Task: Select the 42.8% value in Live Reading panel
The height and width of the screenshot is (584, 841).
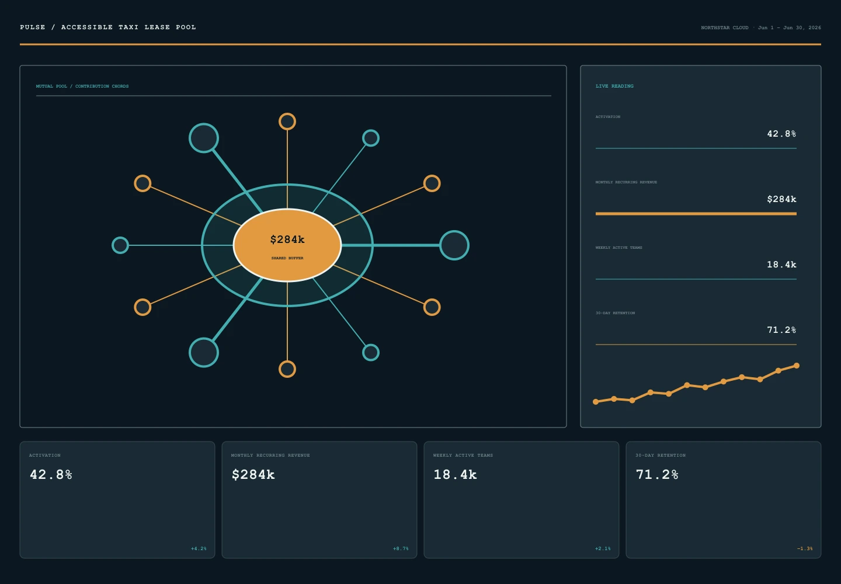Action: point(781,134)
